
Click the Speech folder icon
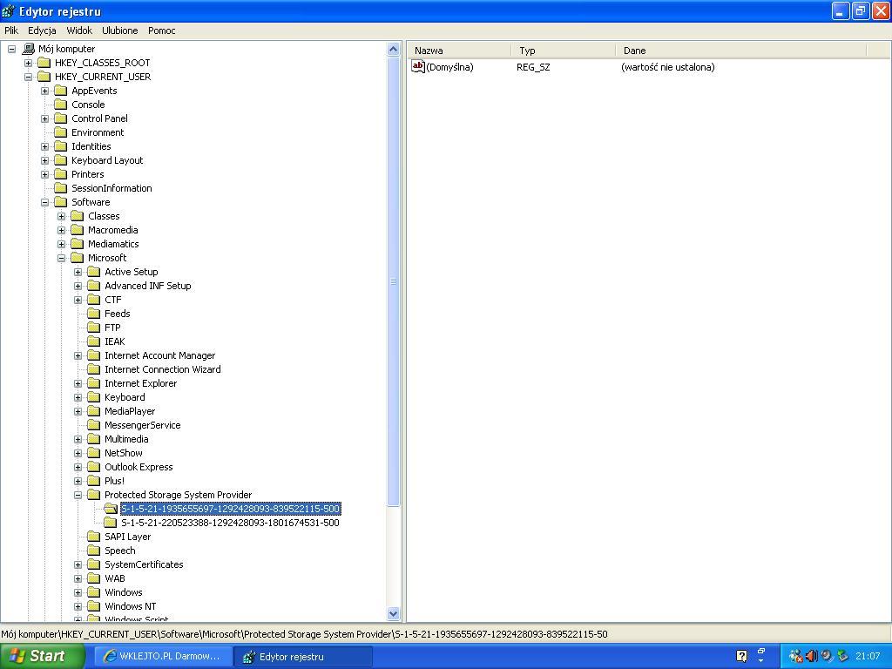[x=93, y=551]
